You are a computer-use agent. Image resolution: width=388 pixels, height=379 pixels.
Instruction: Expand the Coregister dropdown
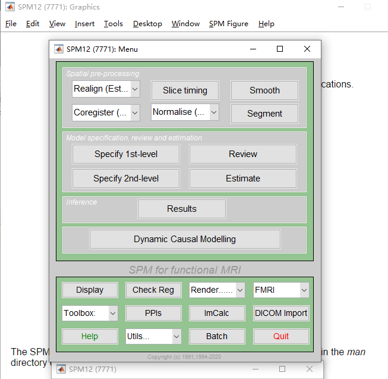click(x=106, y=112)
